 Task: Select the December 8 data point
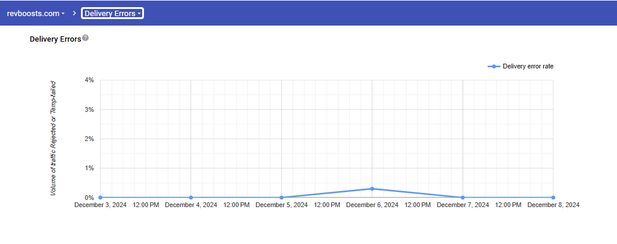[x=553, y=197]
